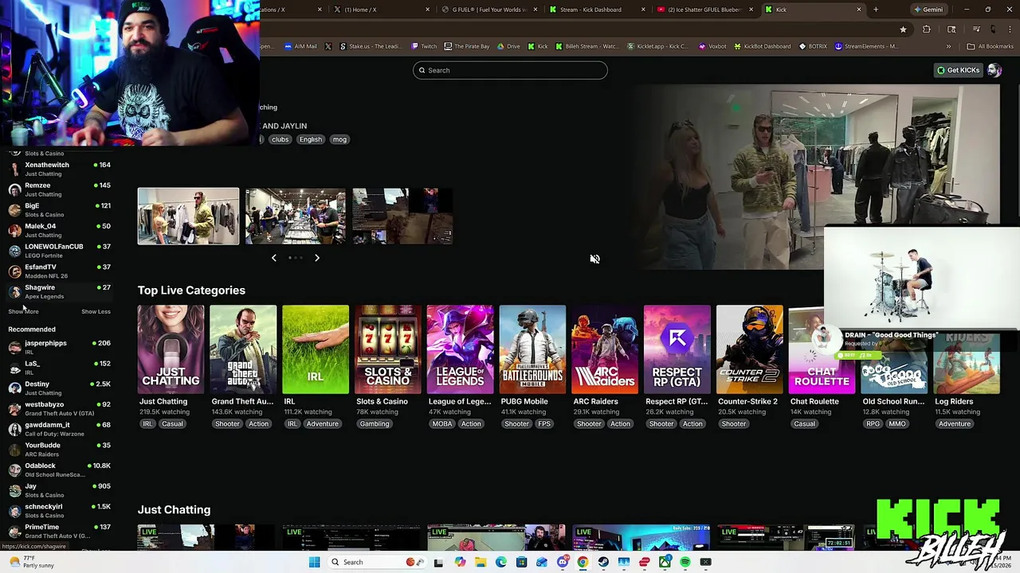
Task: Open the AIM Mail bookmark
Action: pos(300,46)
